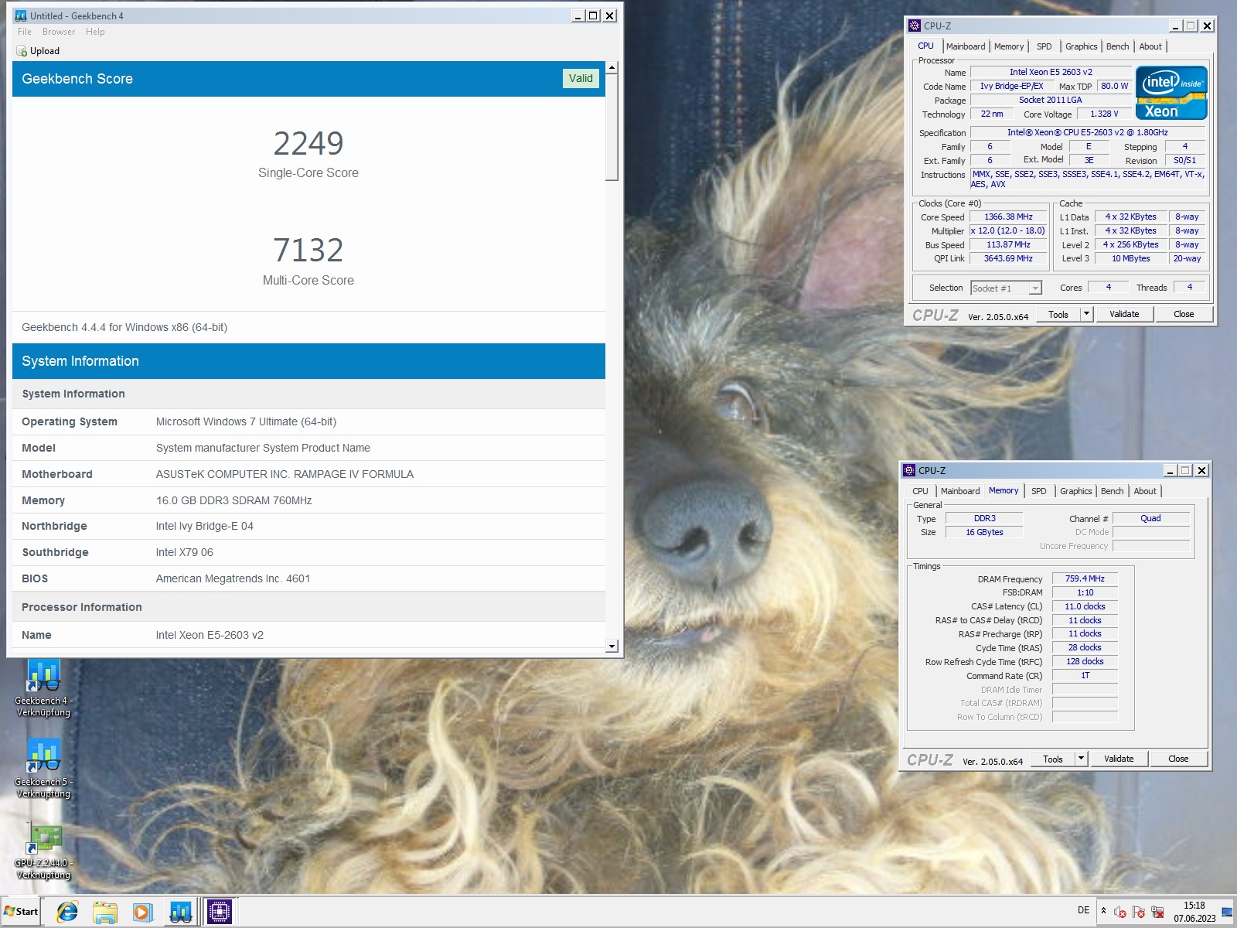The height and width of the screenshot is (928, 1237).
Task: Open Mainboard tab in bottom CPU-Z
Action: pos(960,491)
